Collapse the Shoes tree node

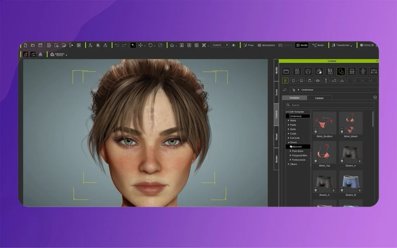click(288, 142)
